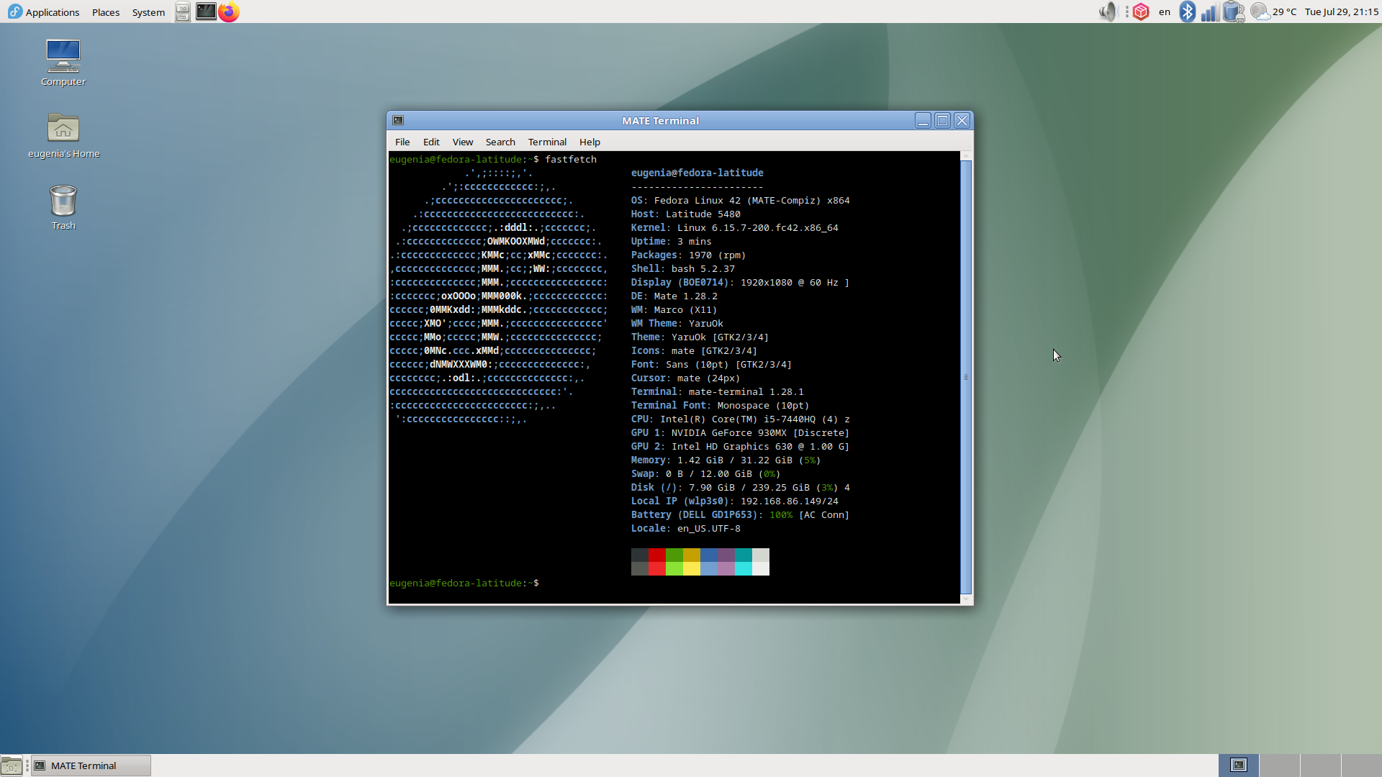The image size is (1382, 777).
Task: Click the mustard yellow swatch in top row
Action: 692,555
